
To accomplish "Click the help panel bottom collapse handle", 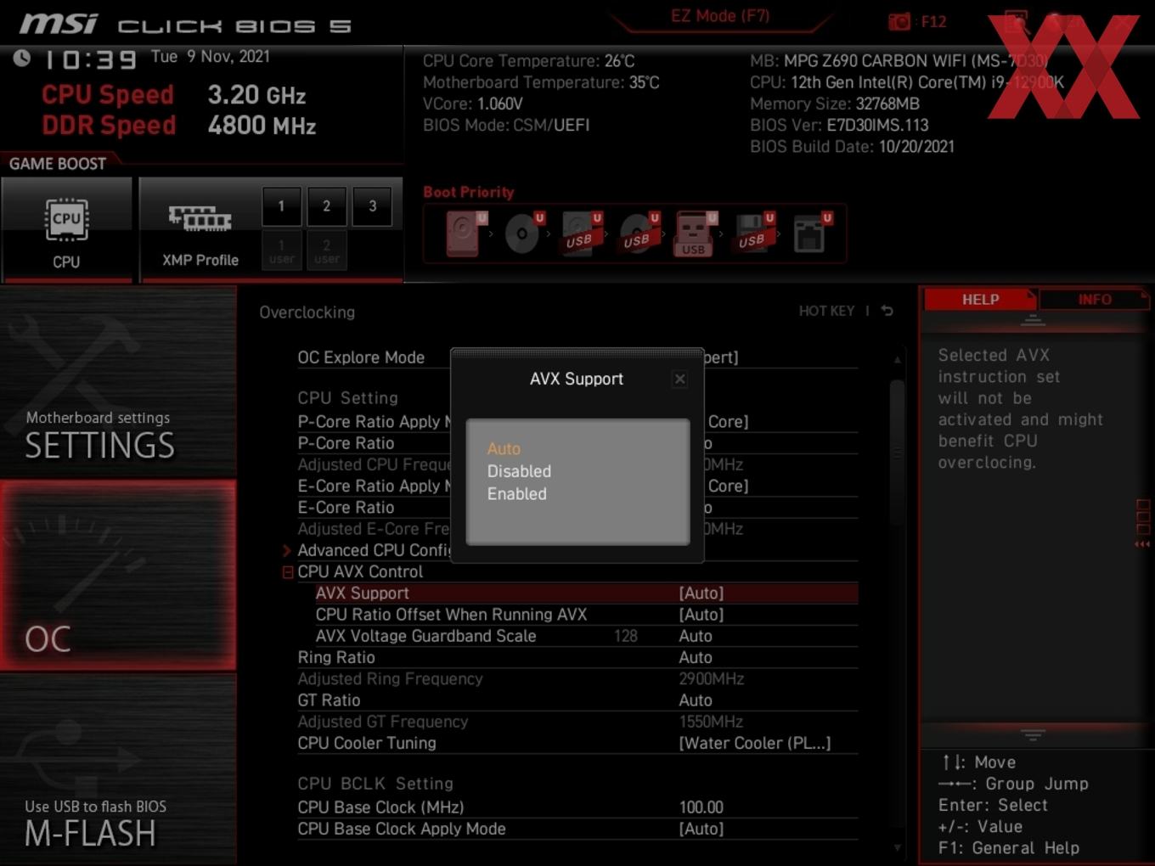I will coord(1033,734).
